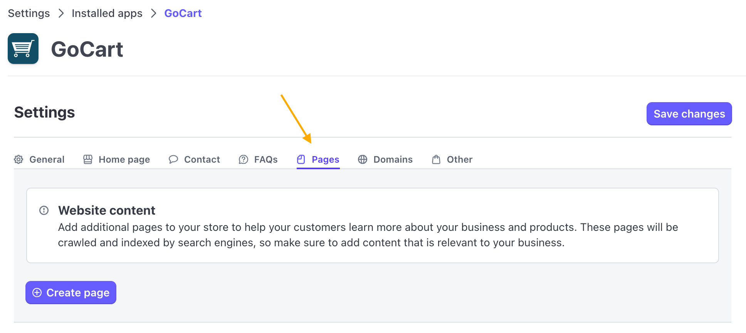The width and height of the screenshot is (746, 333).
Task: Open the FAQs tab
Action: click(266, 159)
